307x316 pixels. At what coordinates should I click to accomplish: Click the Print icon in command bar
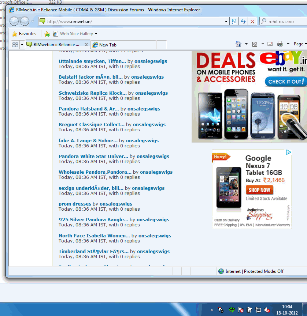pyautogui.click(x=280, y=44)
